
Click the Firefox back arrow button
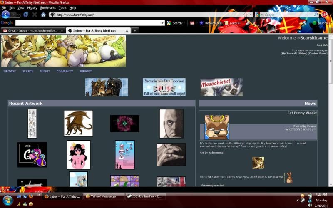5,15
